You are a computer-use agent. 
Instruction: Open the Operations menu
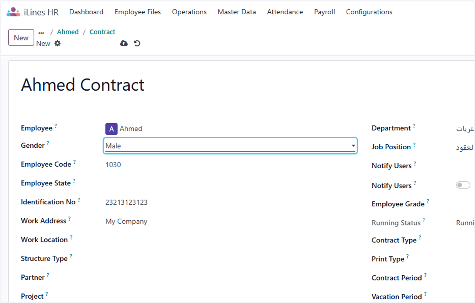[189, 12]
